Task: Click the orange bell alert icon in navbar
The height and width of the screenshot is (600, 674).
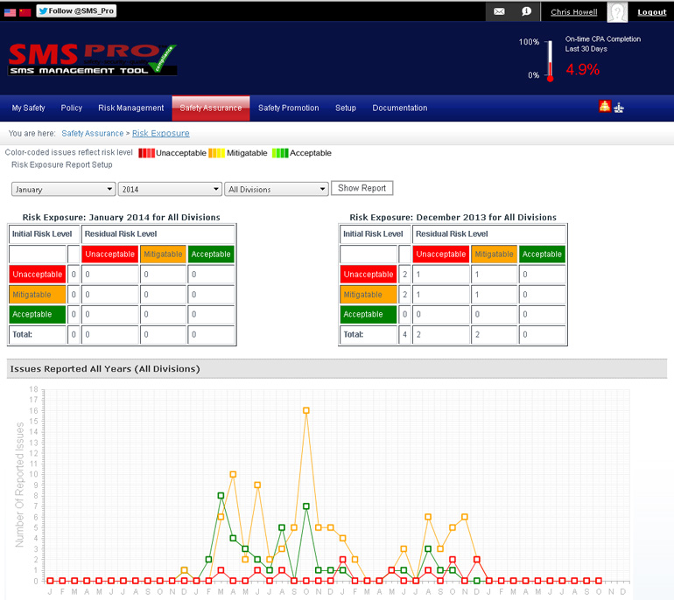Action: tap(605, 106)
